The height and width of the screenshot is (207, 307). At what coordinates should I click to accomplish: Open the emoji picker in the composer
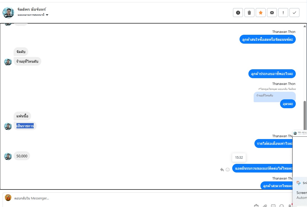(282, 206)
